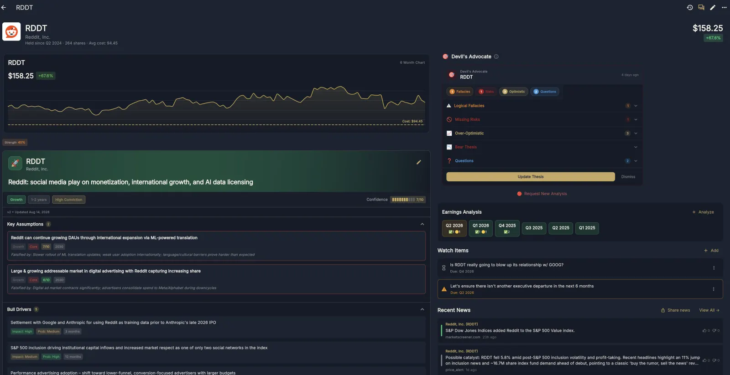Click Analyze in Earnings Analysis
Viewport: 730px width, 375px height.
click(x=703, y=212)
